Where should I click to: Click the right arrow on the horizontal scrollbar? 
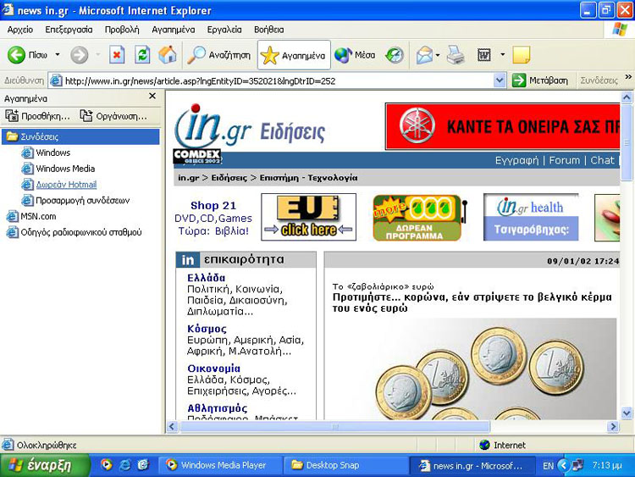(x=613, y=426)
